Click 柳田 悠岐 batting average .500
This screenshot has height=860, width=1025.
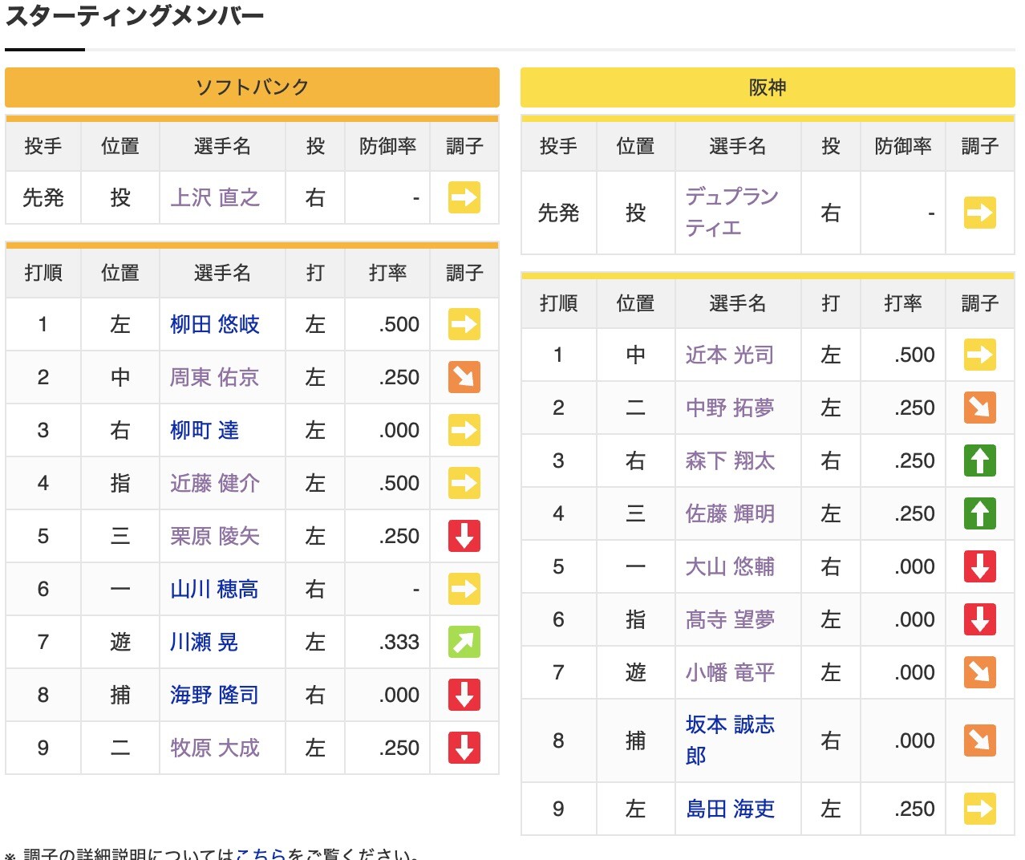click(x=399, y=324)
